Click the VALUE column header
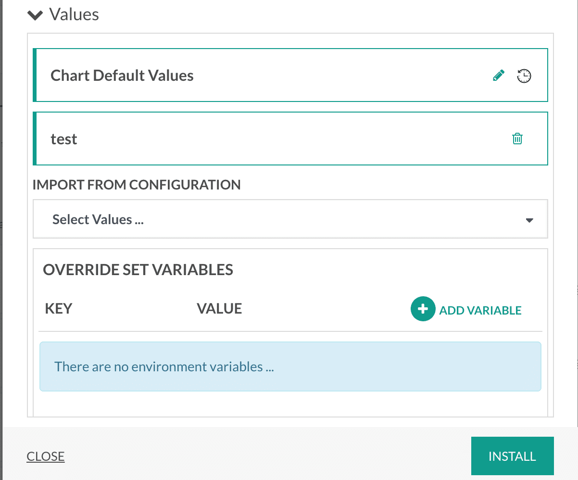 (x=219, y=308)
